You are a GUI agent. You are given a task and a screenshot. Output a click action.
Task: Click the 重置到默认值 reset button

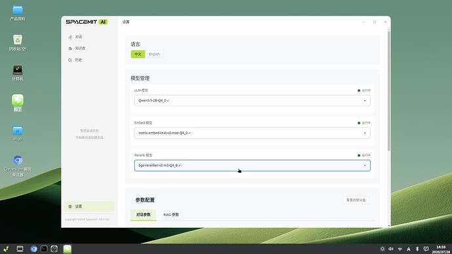(356, 200)
